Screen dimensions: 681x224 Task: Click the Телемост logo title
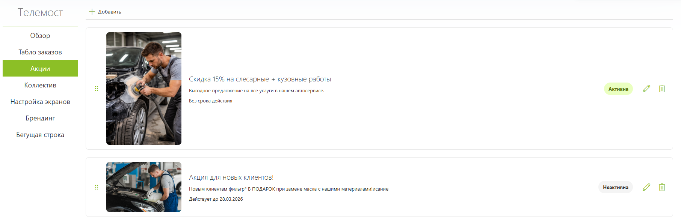tap(40, 12)
